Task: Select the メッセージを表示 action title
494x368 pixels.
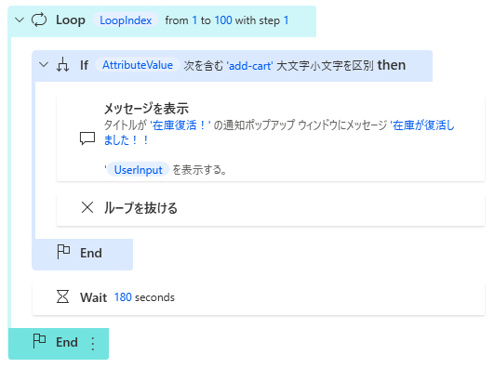Action: click(146, 109)
